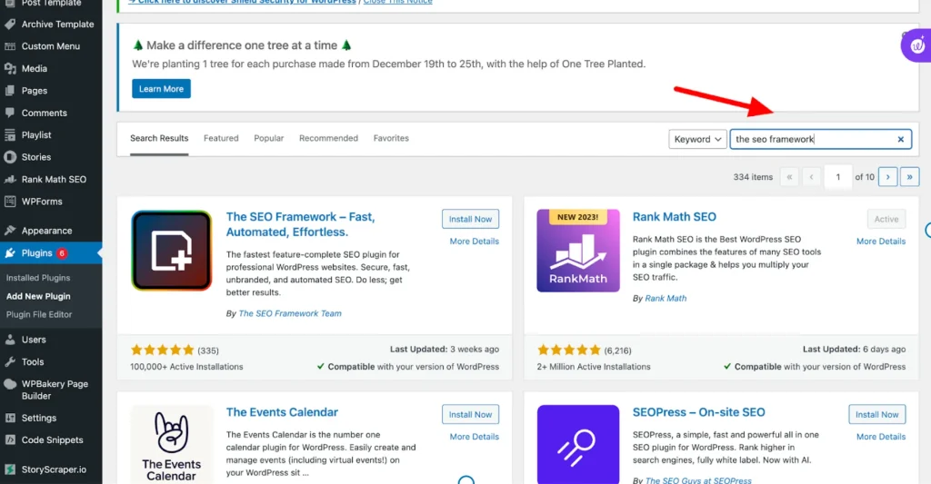Click the Rank Math SEO sidebar icon
Viewport: 931px width, 484px height.
tap(9, 179)
